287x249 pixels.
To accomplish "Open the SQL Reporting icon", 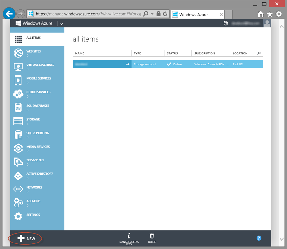I will pos(18,135).
